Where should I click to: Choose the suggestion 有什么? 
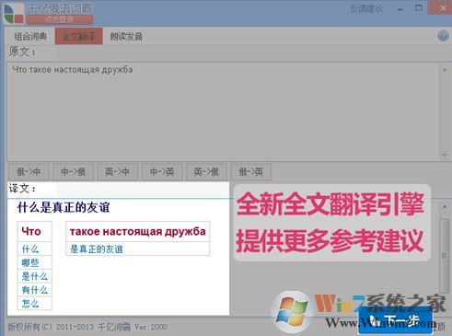click(34, 290)
